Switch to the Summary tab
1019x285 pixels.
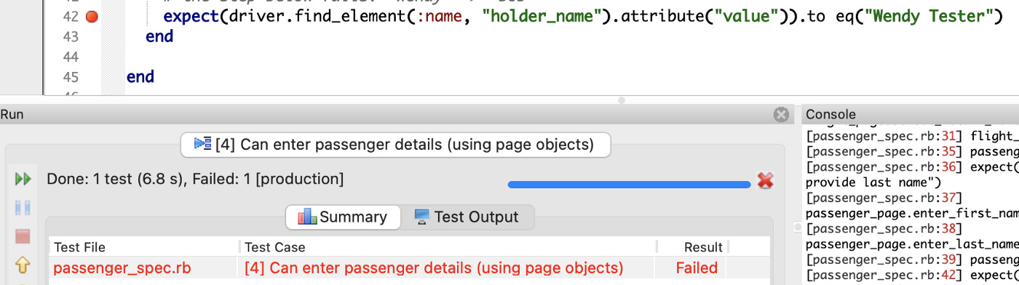coord(342,217)
